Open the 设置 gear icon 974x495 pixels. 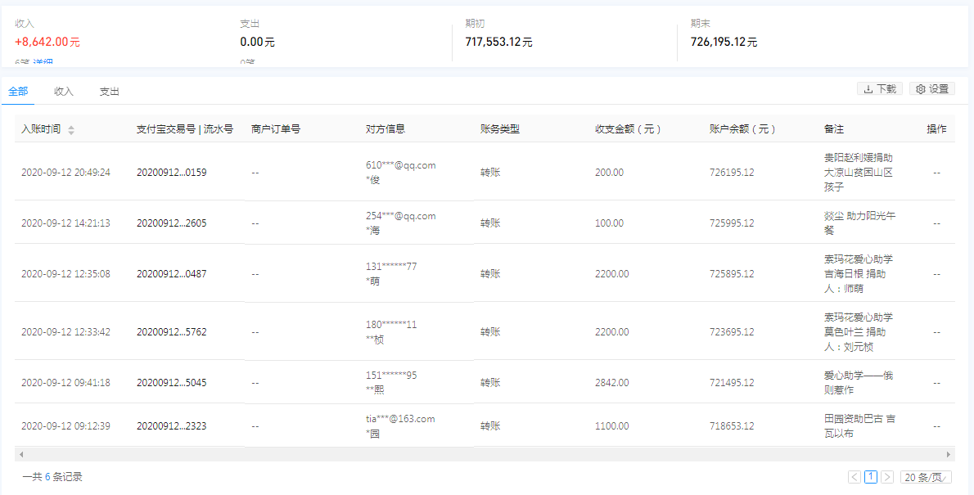921,89
